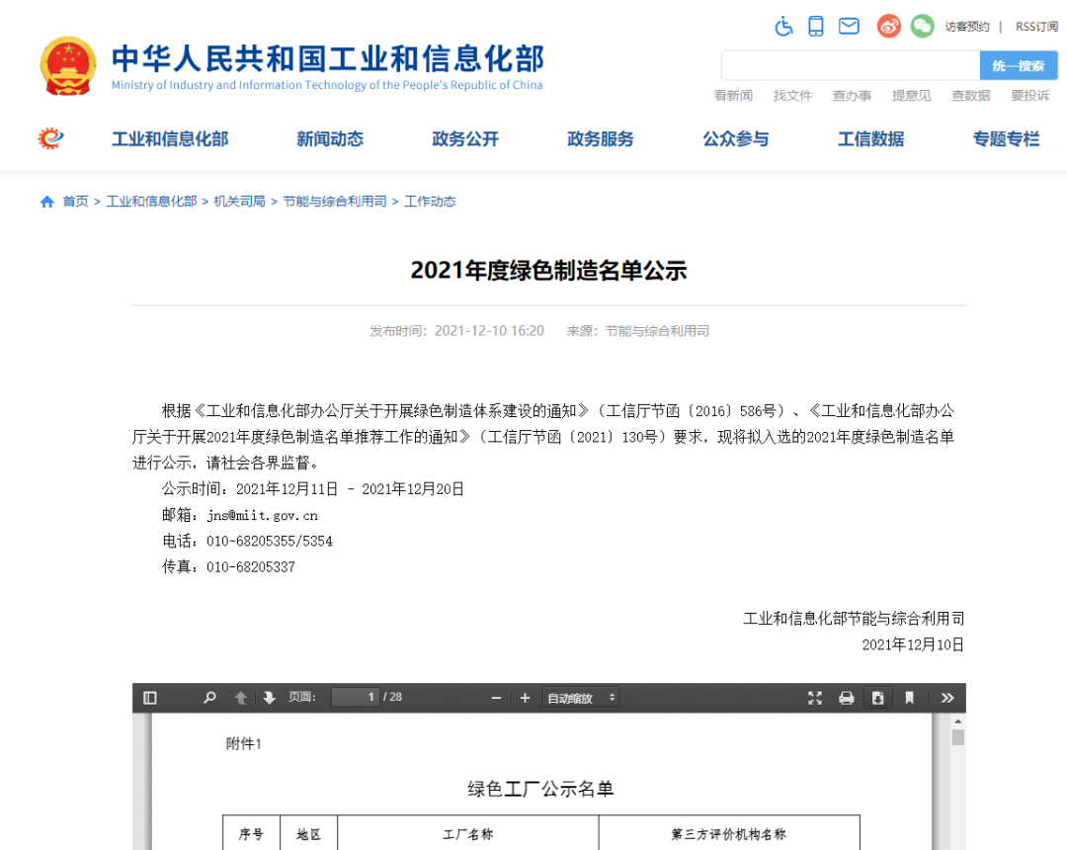Select the 看新闻 search category
Screen dimensions: 1067x850
click(x=733, y=95)
